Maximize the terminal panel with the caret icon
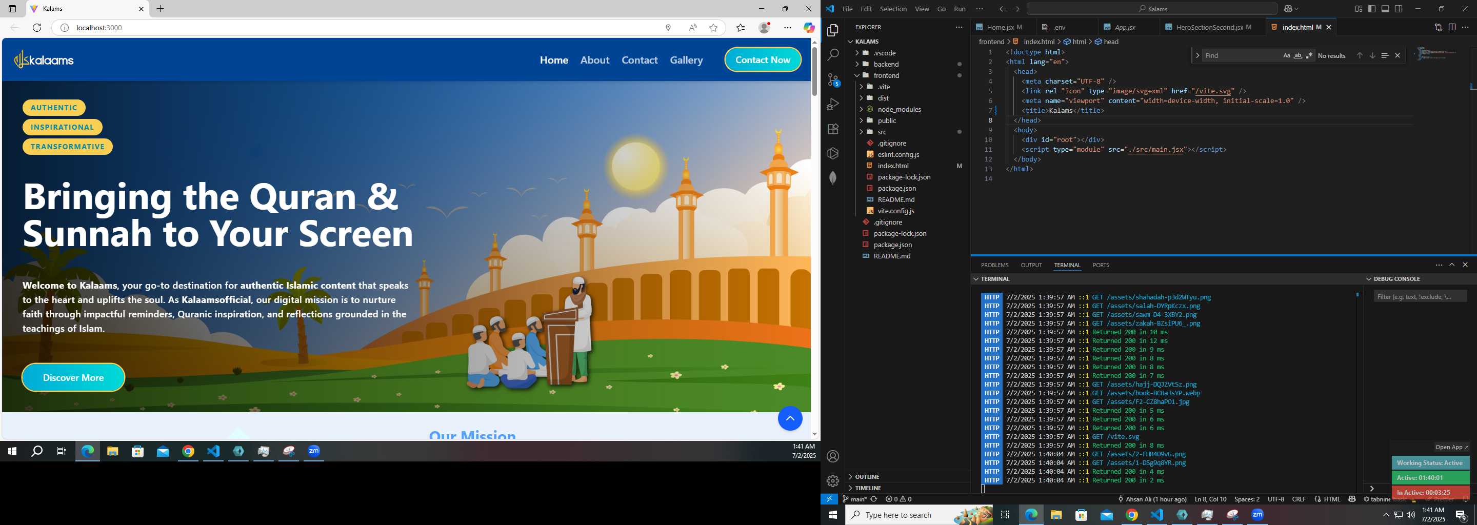This screenshot has height=525, width=1477. point(1452,265)
